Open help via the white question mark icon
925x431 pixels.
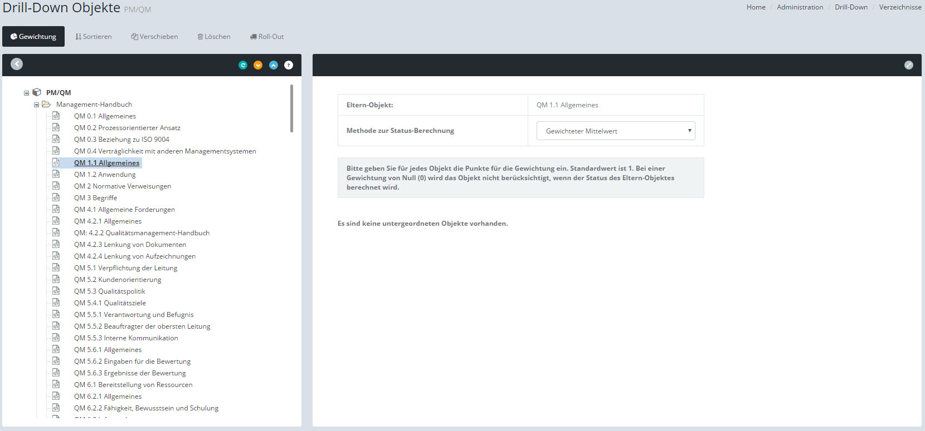tap(289, 65)
